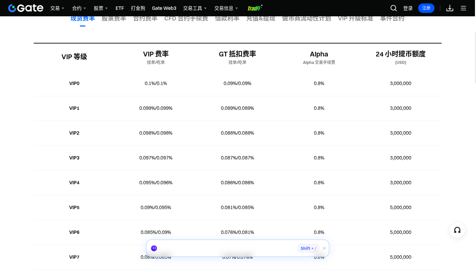
Task: Click the download app icon
Action: (x=450, y=8)
